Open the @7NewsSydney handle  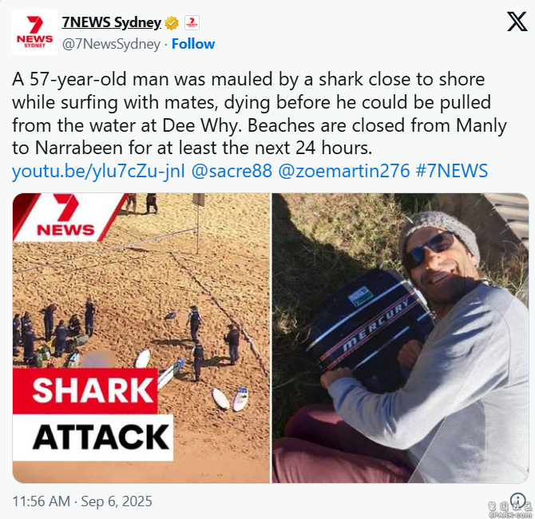click(111, 44)
